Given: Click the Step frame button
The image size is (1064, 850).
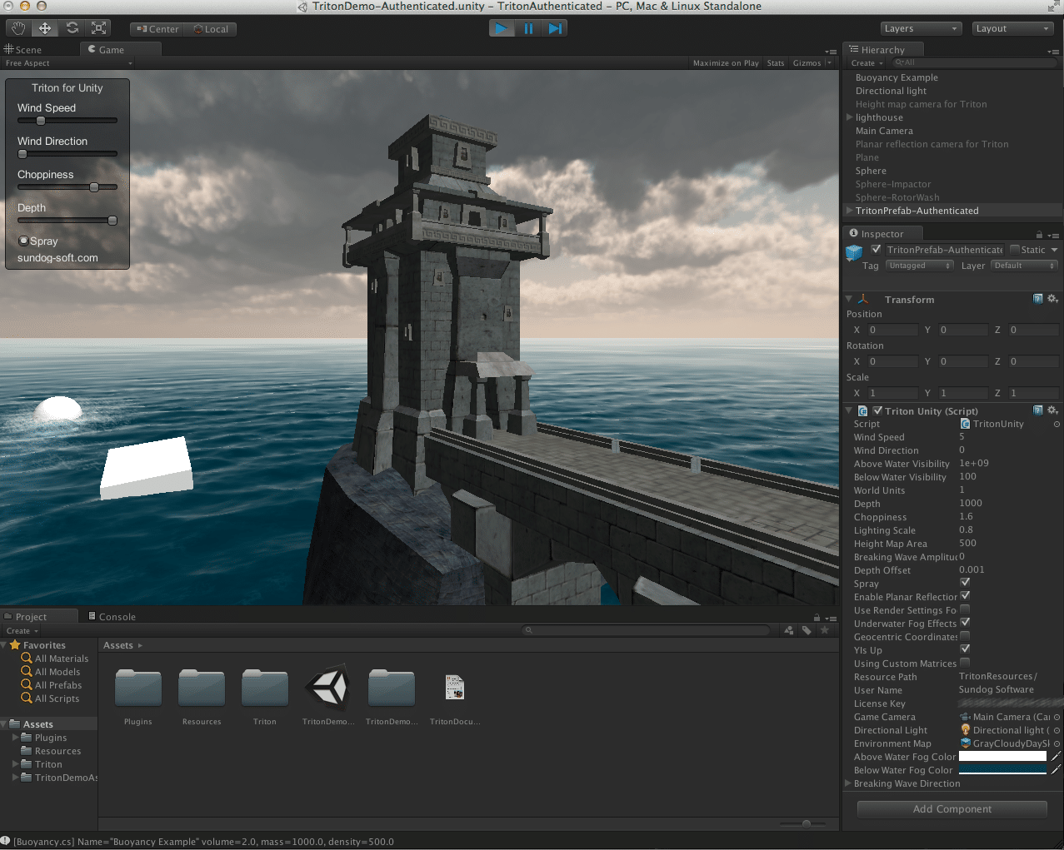Looking at the screenshot, I should coord(555,28).
